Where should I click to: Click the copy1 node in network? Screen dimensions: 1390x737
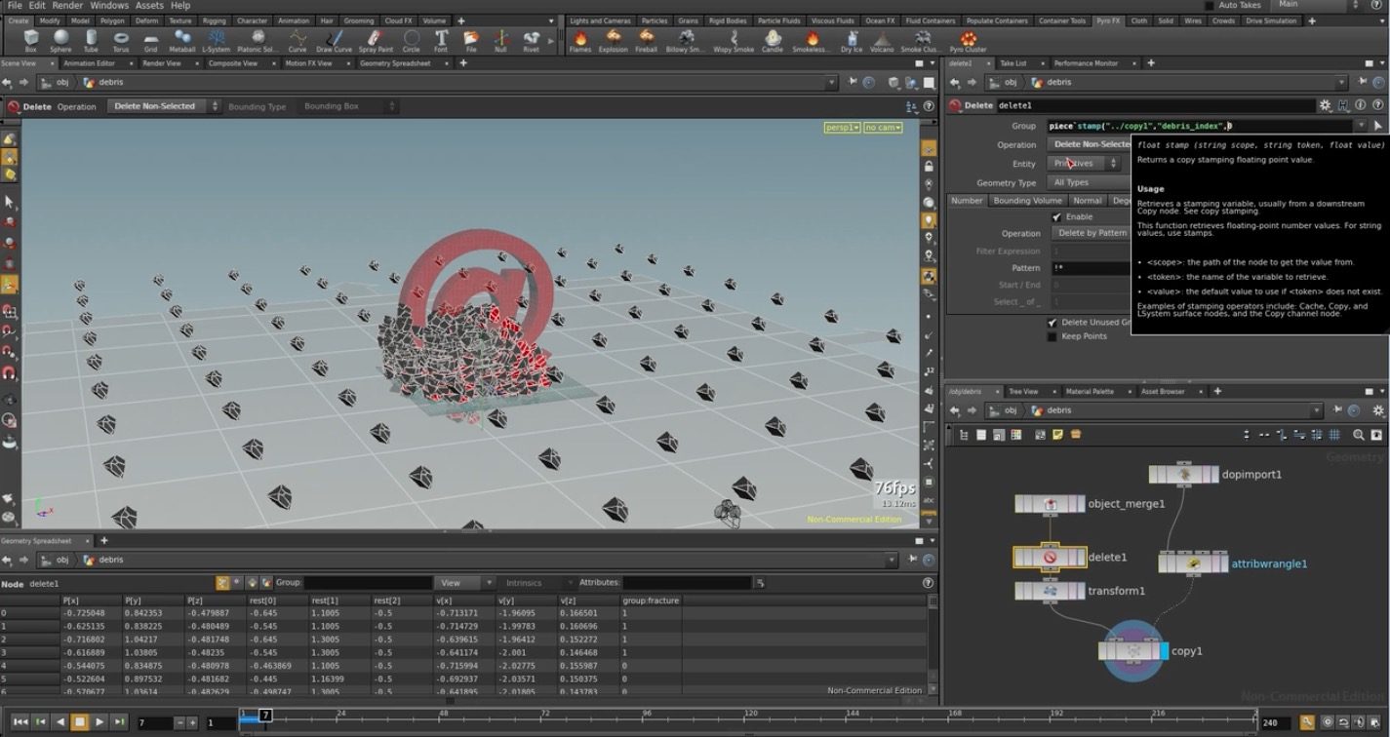click(x=1132, y=651)
